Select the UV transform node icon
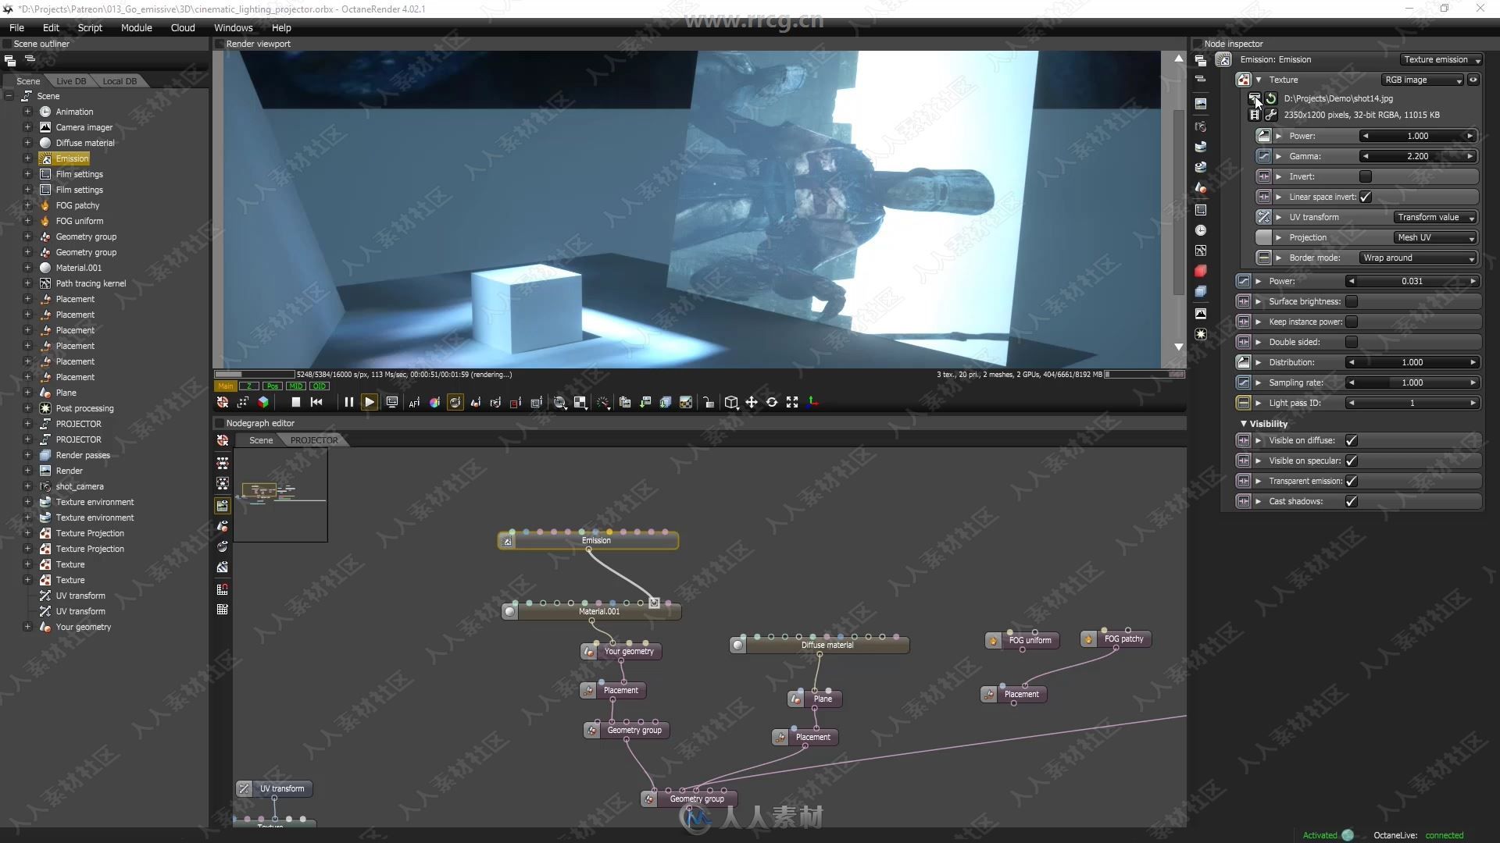 (x=245, y=788)
